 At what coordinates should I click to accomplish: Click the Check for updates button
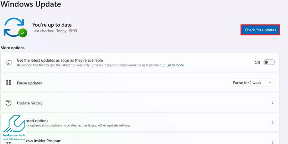(260, 30)
